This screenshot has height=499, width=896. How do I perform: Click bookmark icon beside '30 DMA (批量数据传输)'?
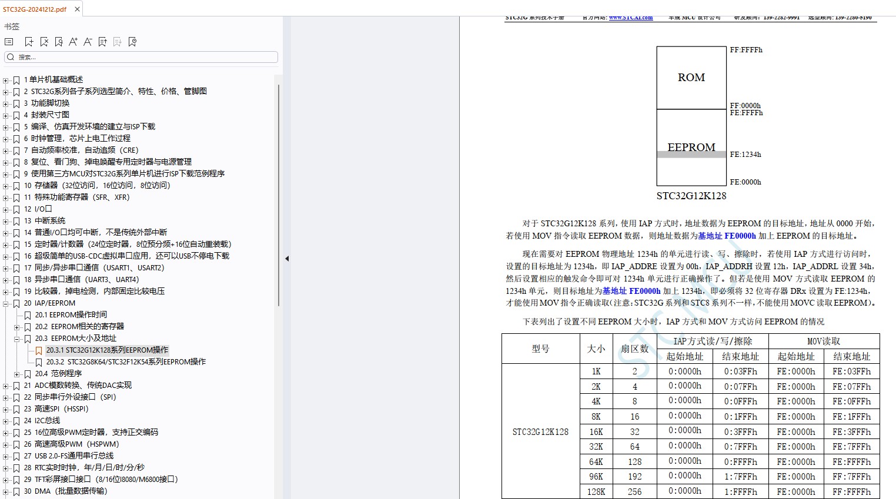pyautogui.click(x=16, y=491)
